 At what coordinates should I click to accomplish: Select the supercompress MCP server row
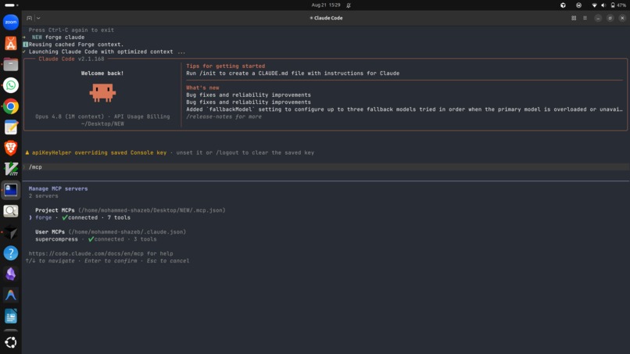tap(95, 239)
